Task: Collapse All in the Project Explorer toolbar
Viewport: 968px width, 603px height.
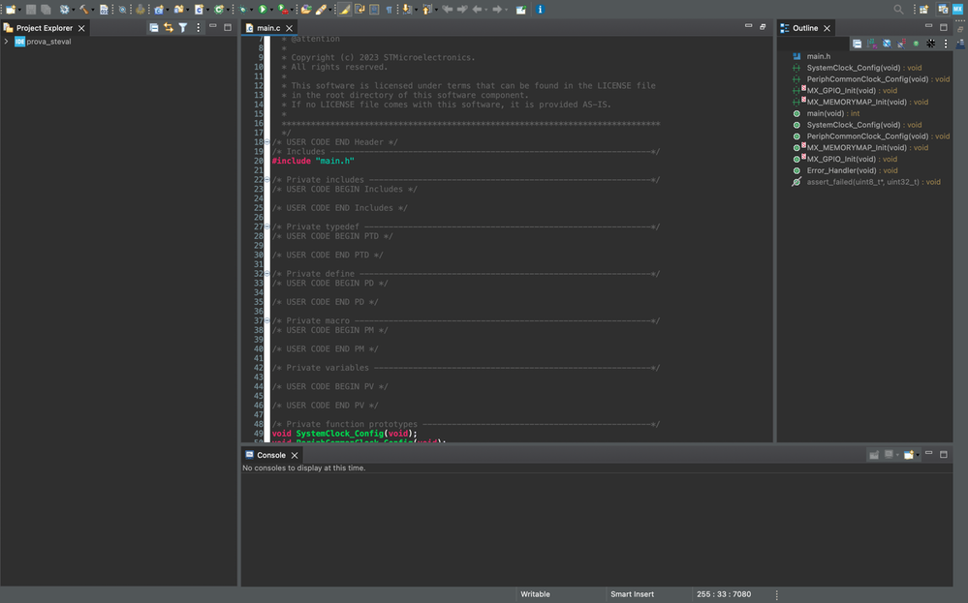Action: click(x=154, y=28)
